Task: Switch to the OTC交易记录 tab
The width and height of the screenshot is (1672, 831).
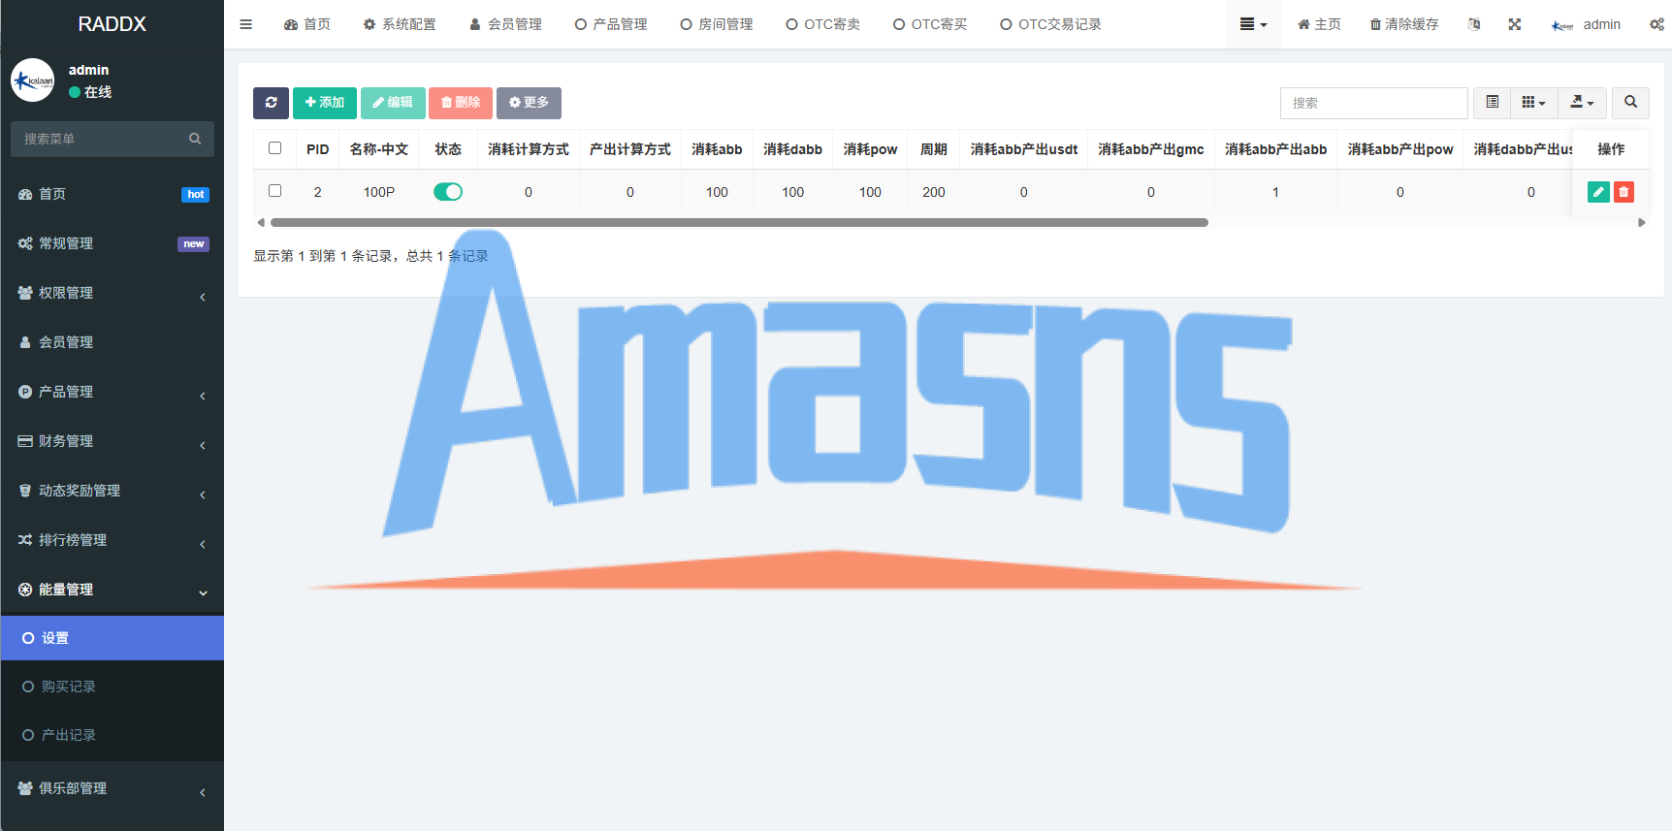Action: click(x=1051, y=24)
